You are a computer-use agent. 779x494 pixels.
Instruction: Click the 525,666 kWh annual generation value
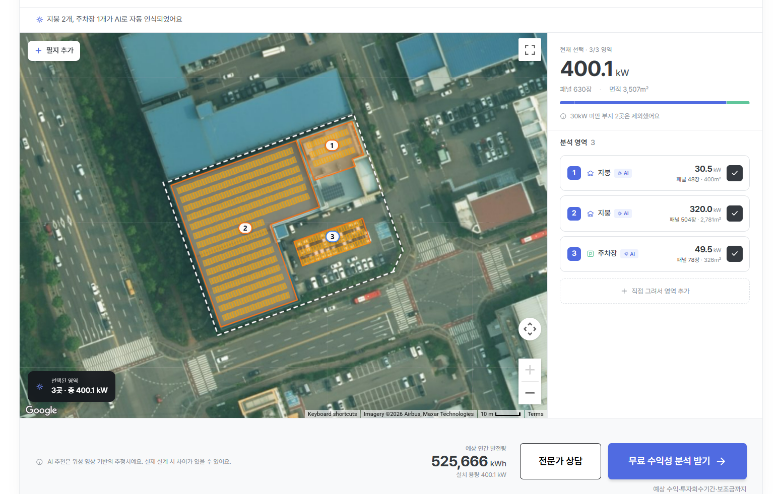pos(469,461)
